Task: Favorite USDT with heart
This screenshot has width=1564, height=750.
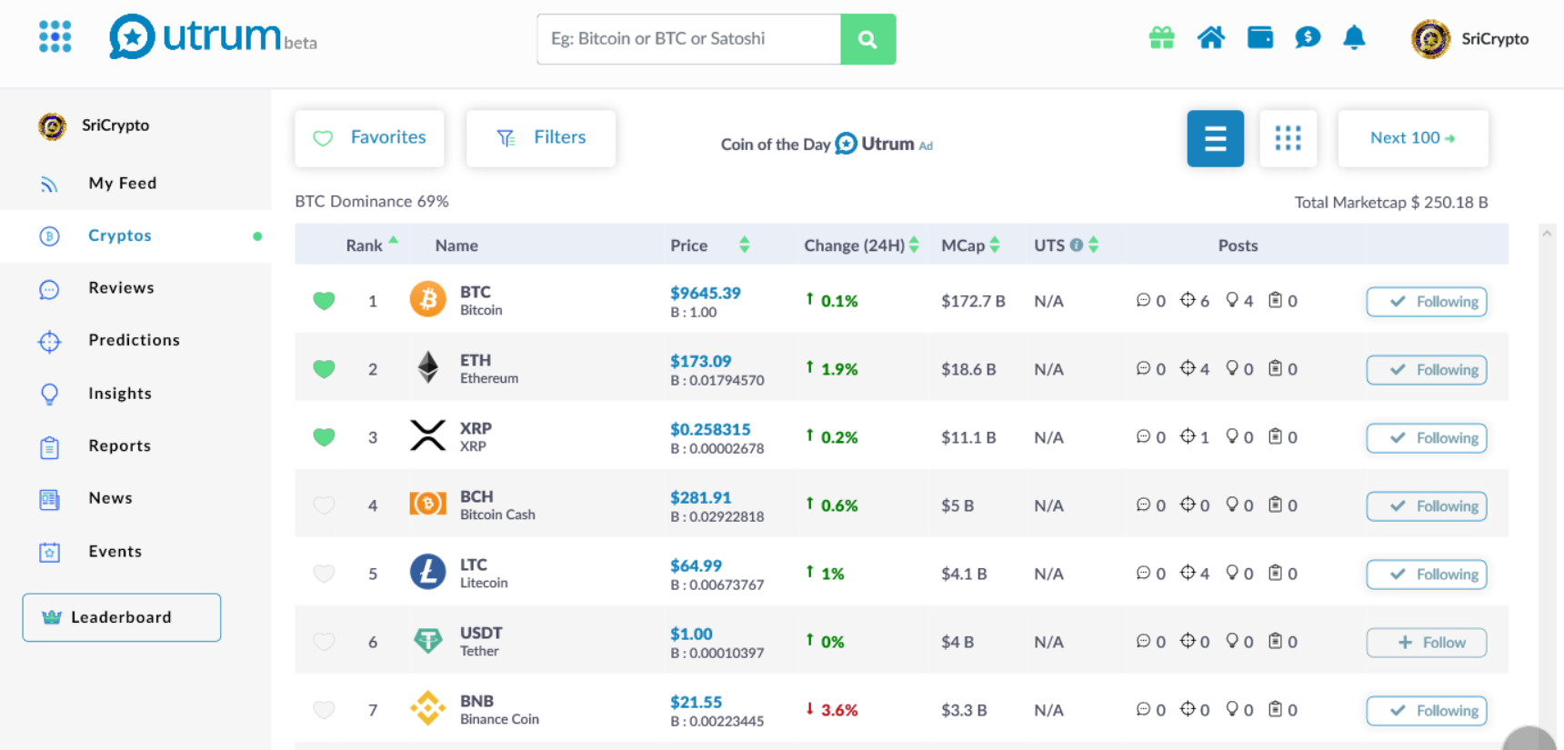Action: tap(324, 642)
